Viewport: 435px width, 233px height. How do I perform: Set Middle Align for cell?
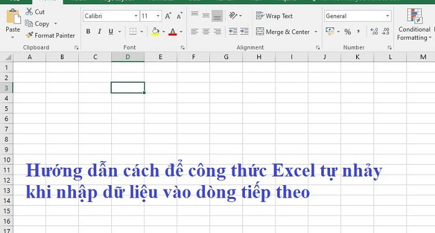[206, 16]
